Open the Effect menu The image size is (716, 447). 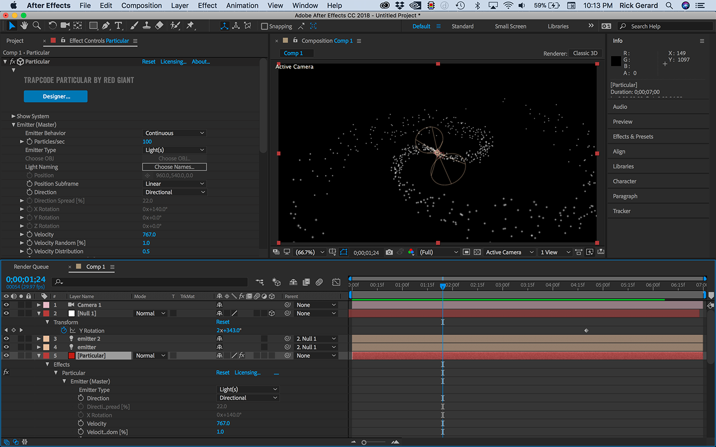click(x=207, y=5)
